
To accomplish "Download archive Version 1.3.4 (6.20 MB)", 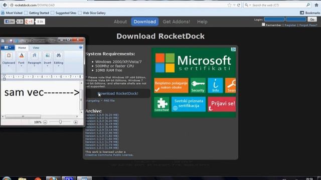I will coord(102,118).
